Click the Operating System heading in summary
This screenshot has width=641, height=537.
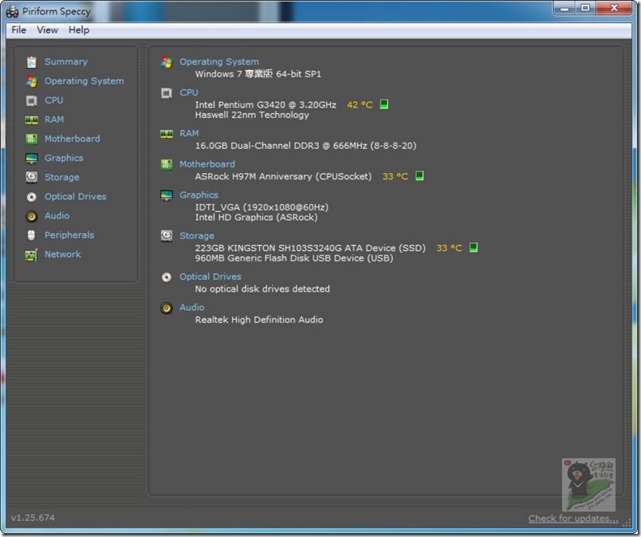[x=219, y=61]
